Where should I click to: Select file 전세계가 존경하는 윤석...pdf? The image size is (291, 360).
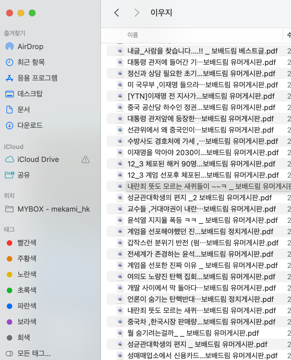point(200,254)
